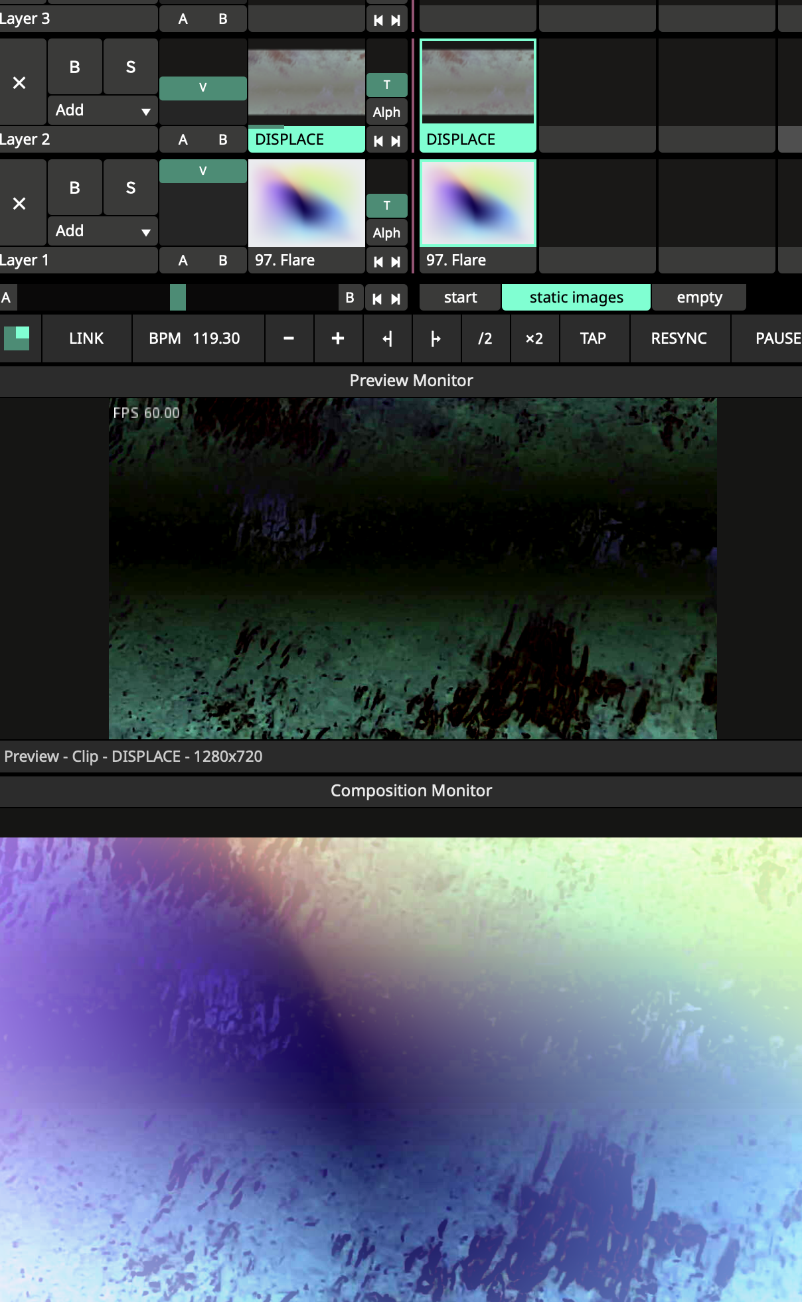
Task: Click the crossfader handle between A and B
Action: pos(178,297)
